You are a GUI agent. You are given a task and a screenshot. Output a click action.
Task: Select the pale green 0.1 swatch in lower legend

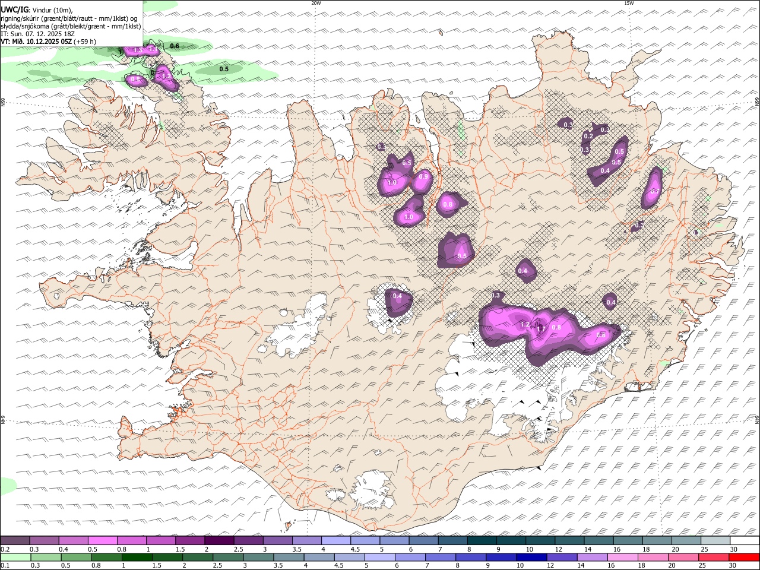click(x=15, y=558)
